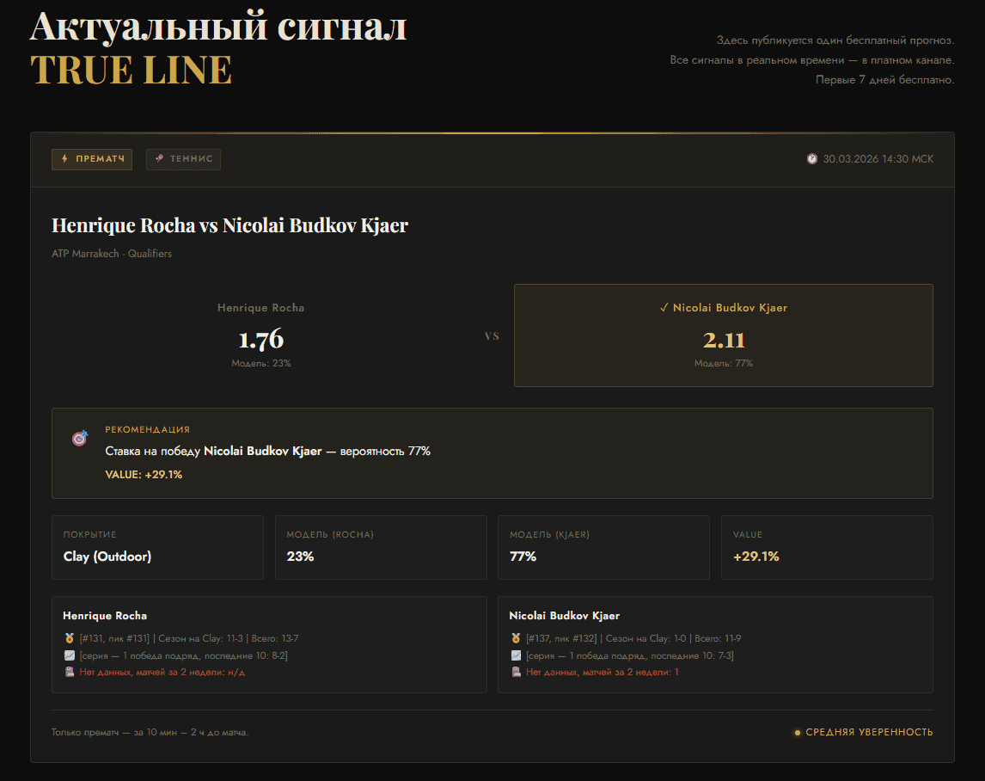
Task: Click the medal icon in Henrique Rocha's stats card
Action: pos(70,638)
